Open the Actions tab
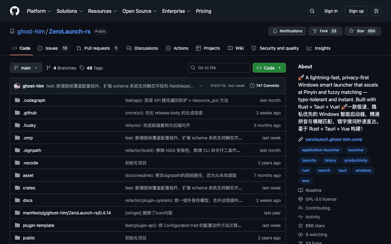391x244 pixels. coord(177,48)
